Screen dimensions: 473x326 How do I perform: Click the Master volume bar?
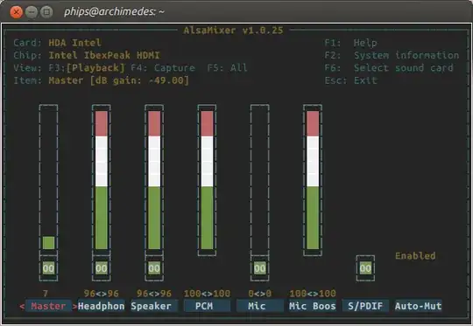pos(48,180)
